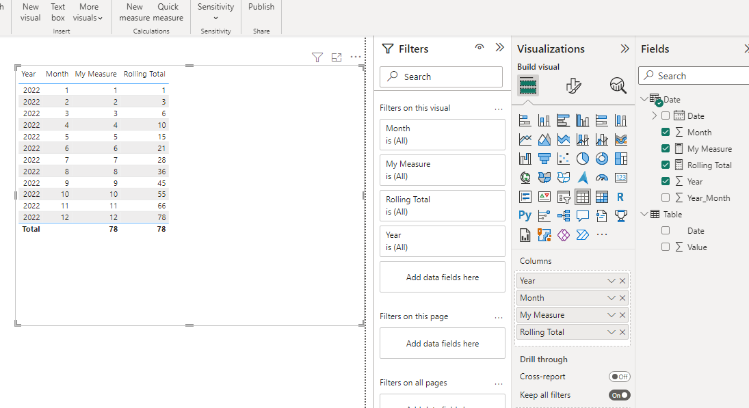Choose the Slicer visual
Image resolution: width=749 pixels, height=408 pixels.
pos(563,197)
